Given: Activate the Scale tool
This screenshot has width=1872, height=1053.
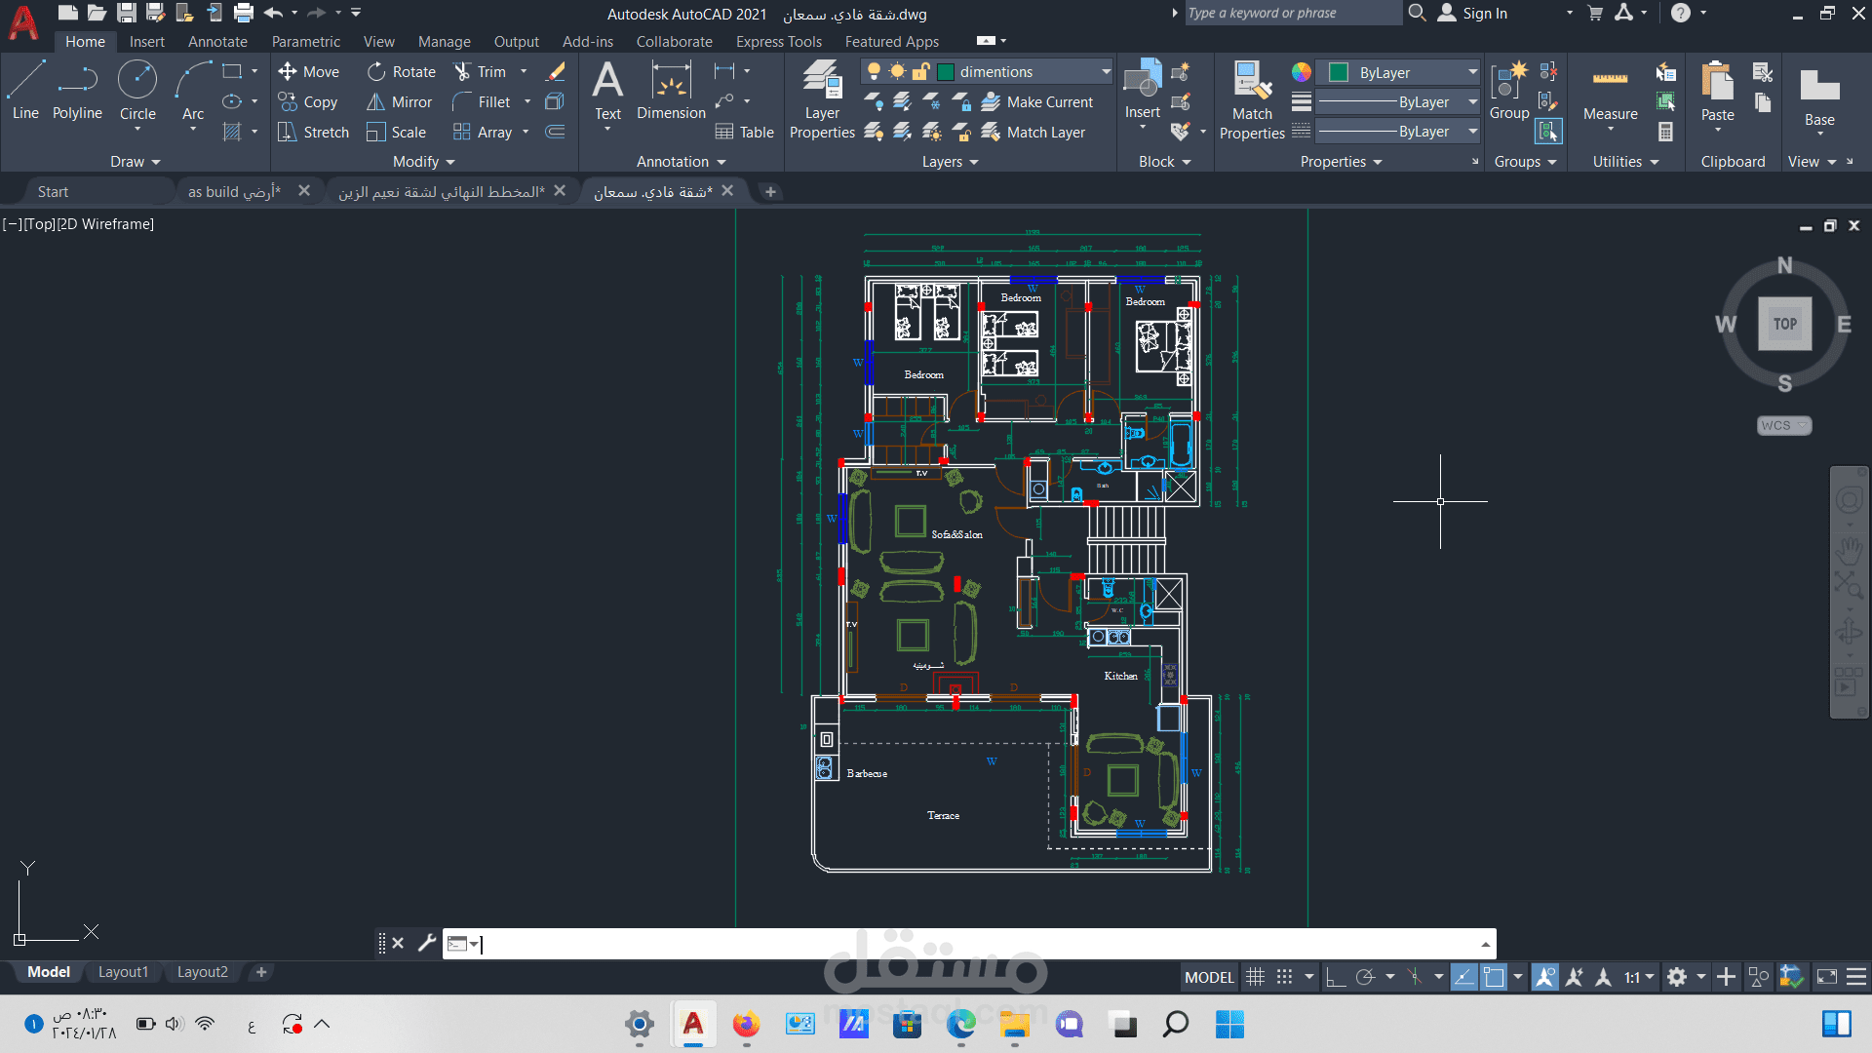Looking at the screenshot, I should coord(396,132).
